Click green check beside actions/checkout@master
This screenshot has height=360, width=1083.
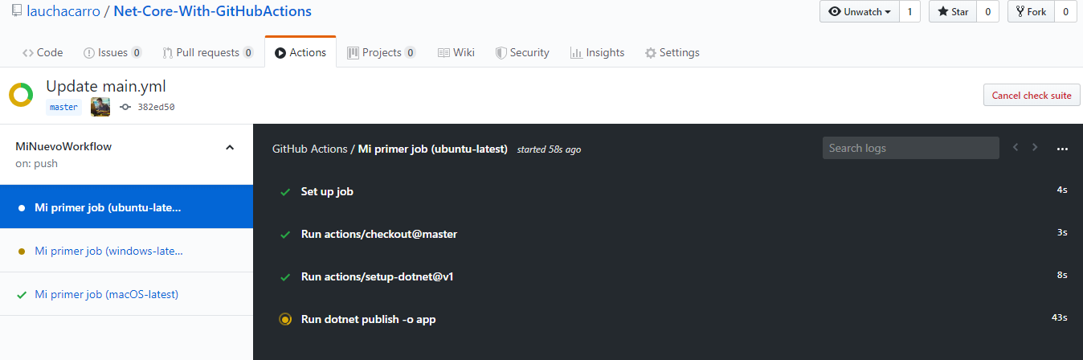pyautogui.click(x=284, y=235)
